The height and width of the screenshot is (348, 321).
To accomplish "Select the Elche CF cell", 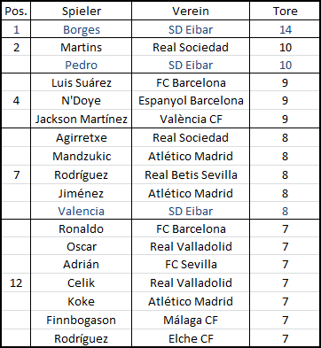I will (x=191, y=338).
